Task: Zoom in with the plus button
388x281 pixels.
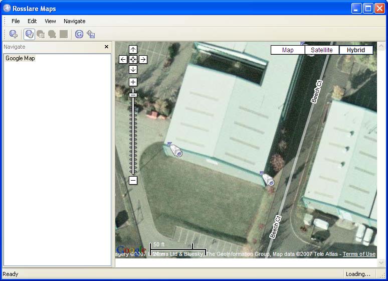Action: [x=133, y=82]
